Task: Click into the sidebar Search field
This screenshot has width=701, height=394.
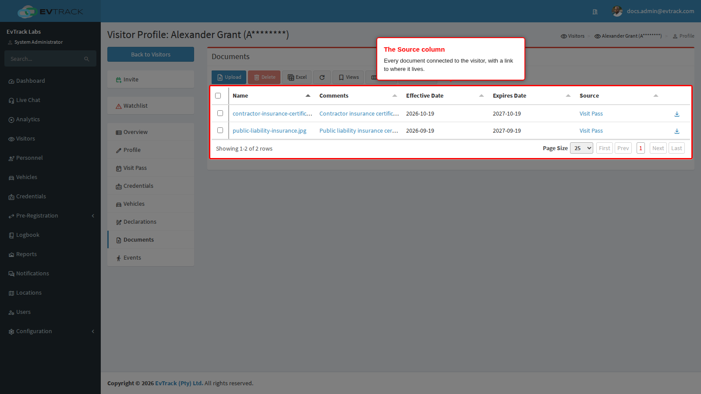Action: (44, 59)
